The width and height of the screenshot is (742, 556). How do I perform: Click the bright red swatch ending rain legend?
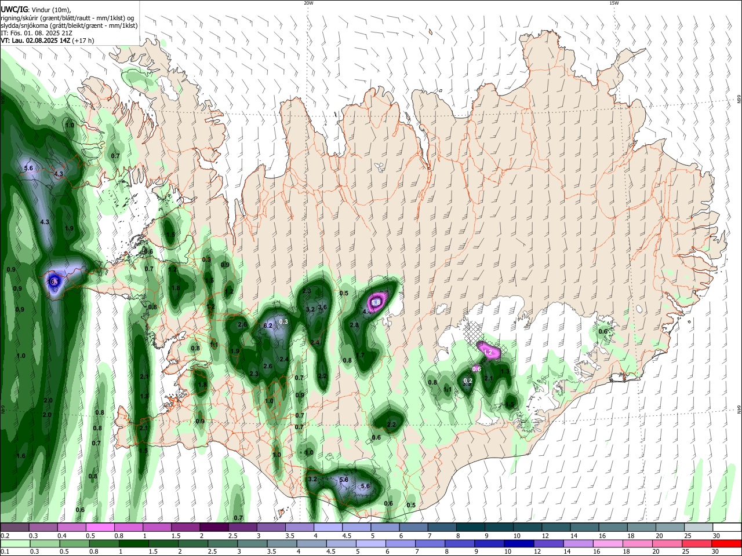coord(726,544)
